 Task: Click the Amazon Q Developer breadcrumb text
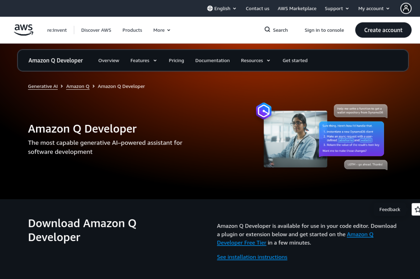click(121, 86)
